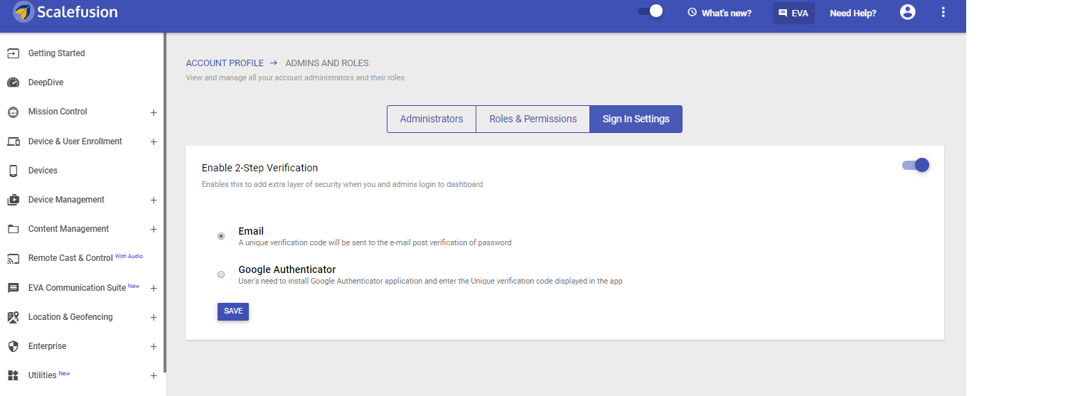Open What's new link
This screenshot has height=396, width=1065.
pyautogui.click(x=727, y=13)
